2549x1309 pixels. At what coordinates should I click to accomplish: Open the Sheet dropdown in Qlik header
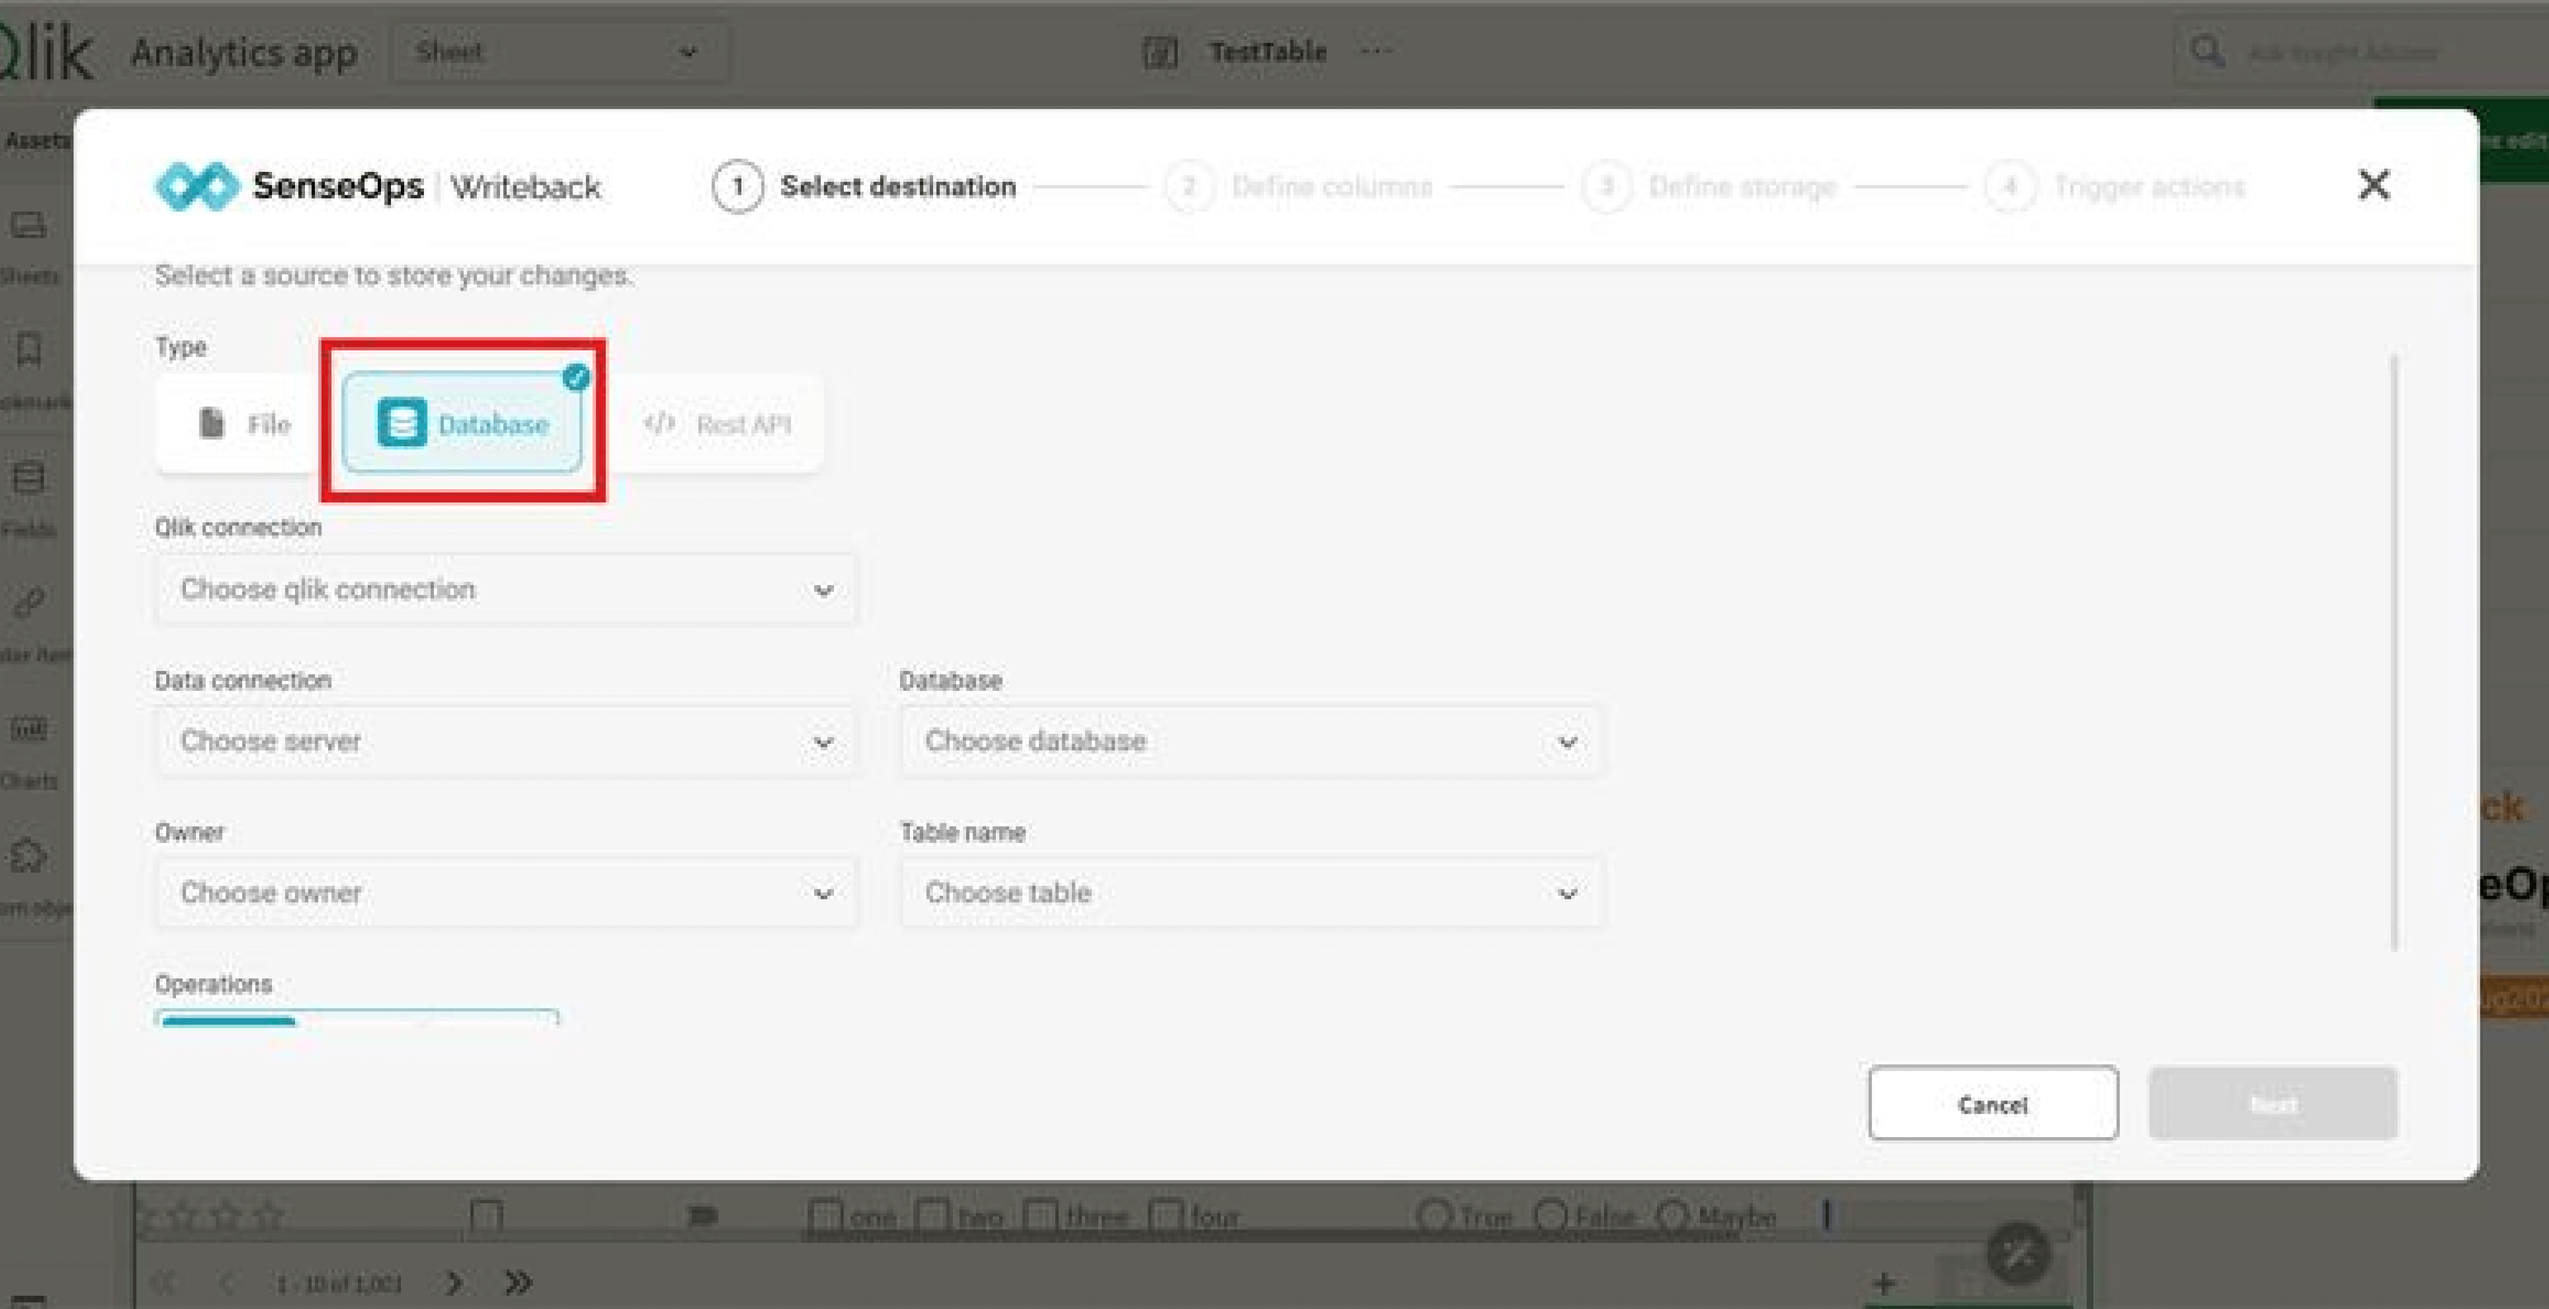pyautogui.click(x=560, y=52)
